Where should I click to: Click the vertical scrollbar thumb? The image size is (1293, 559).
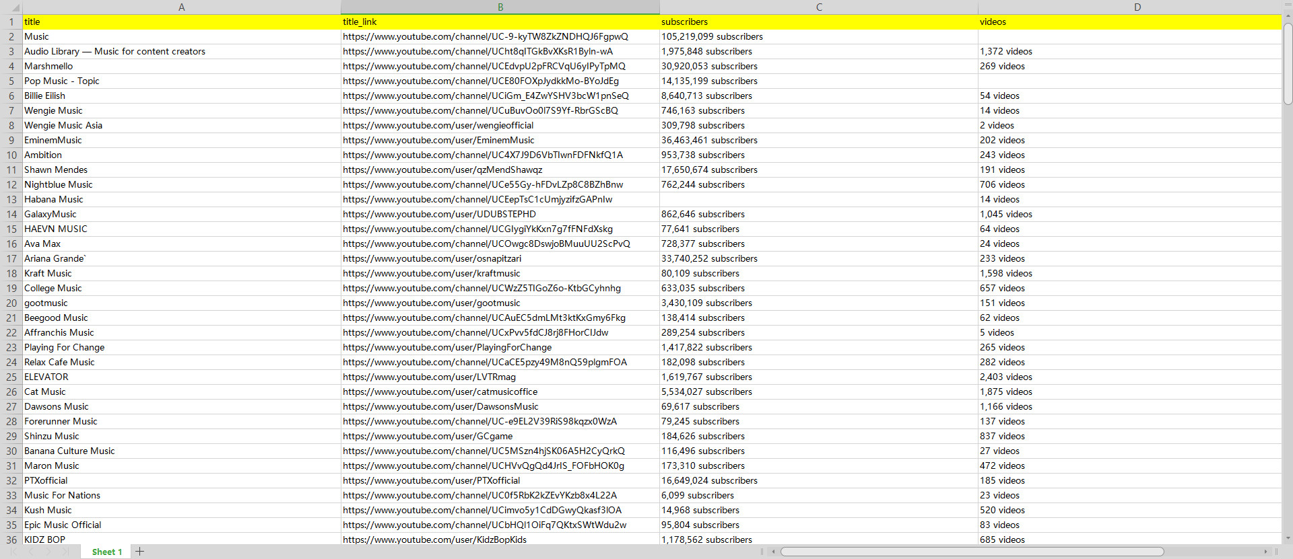pos(1288,64)
